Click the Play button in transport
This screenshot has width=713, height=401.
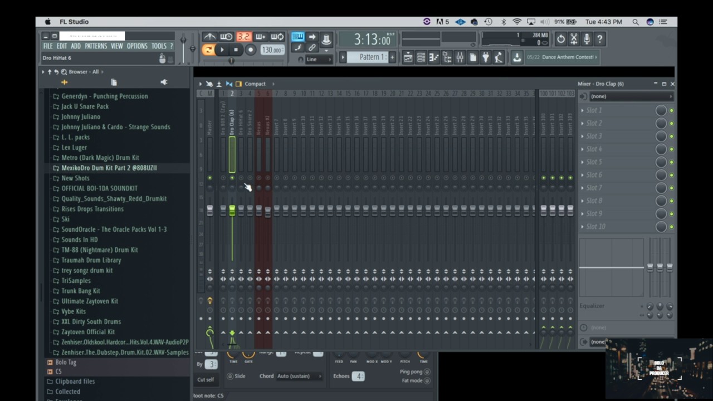click(x=222, y=50)
